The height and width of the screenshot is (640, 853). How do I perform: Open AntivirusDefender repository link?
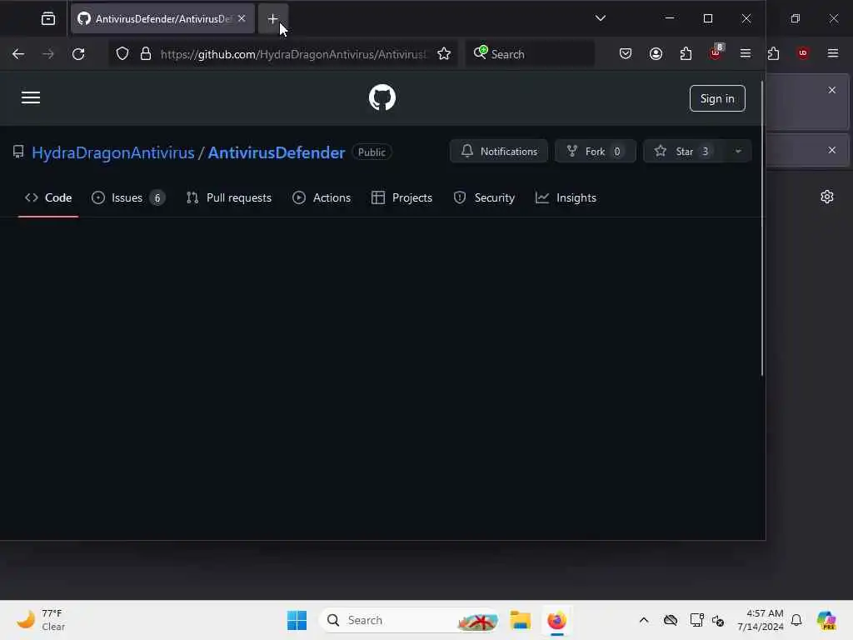277,153
